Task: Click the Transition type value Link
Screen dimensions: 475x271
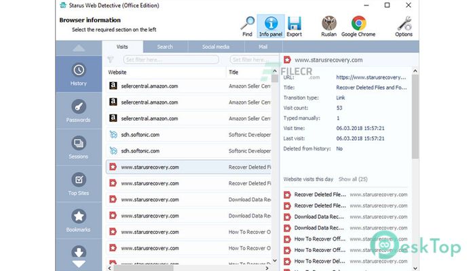Action: [x=341, y=98]
